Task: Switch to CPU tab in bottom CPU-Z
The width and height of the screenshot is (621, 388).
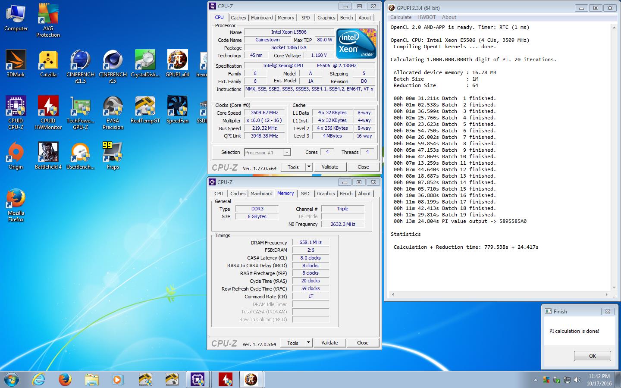Action: coord(219,194)
